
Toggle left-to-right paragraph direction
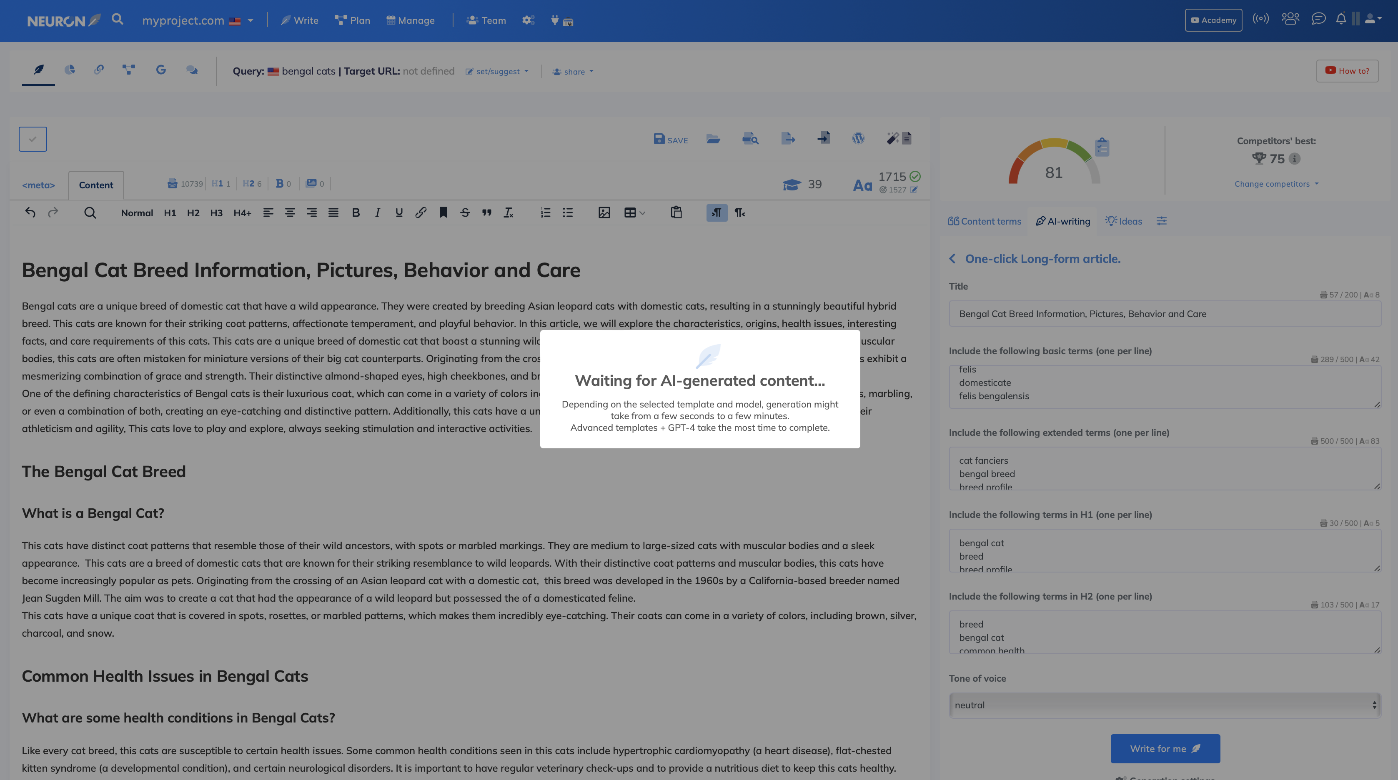coord(717,213)
